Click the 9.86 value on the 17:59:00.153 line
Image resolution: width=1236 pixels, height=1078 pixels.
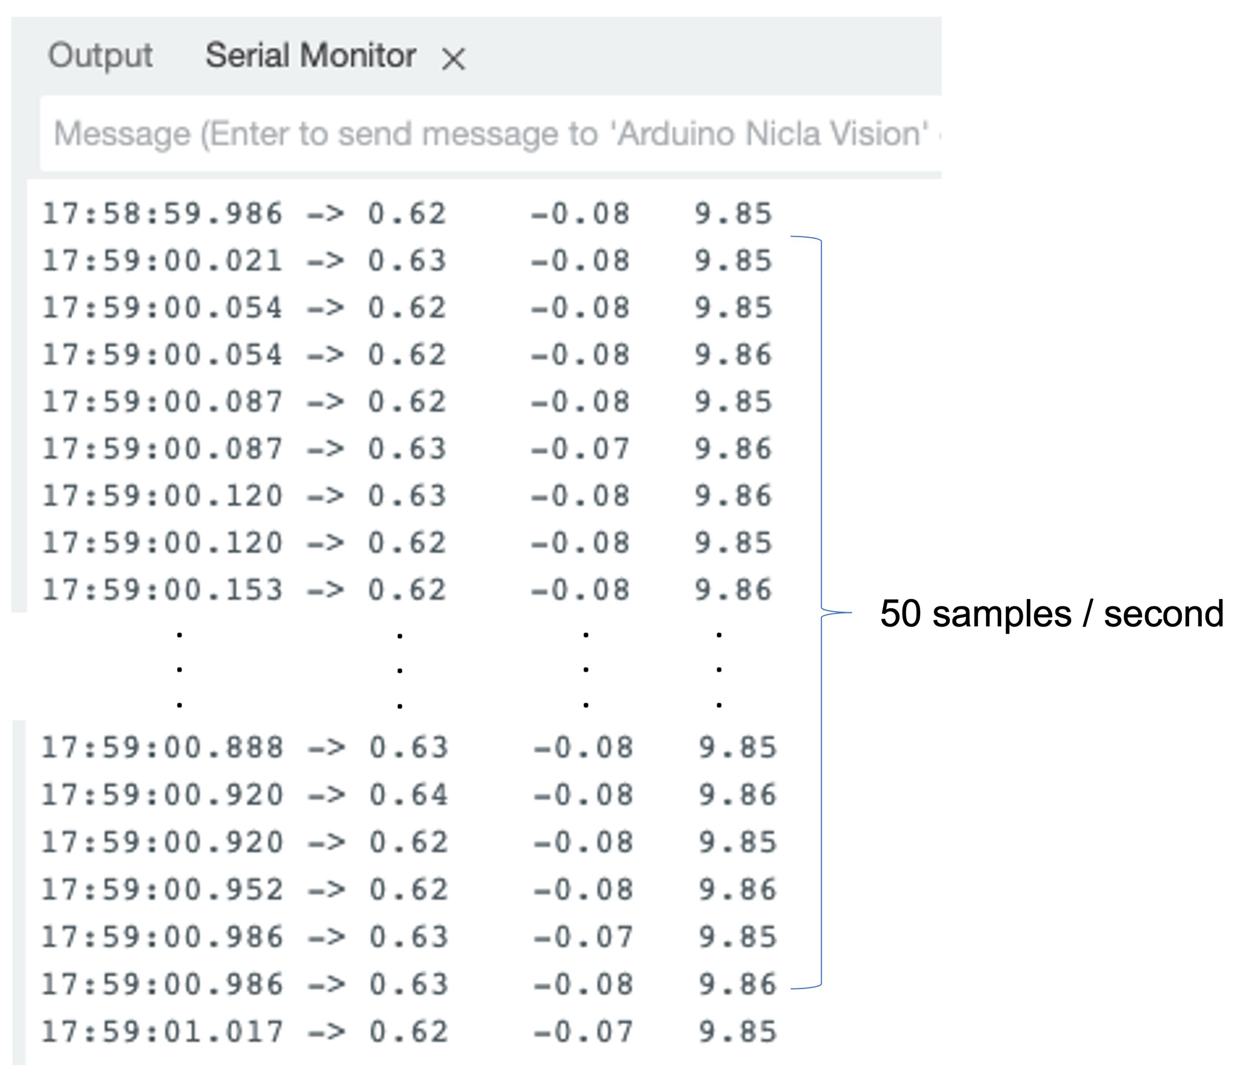[x=733, y=590]
